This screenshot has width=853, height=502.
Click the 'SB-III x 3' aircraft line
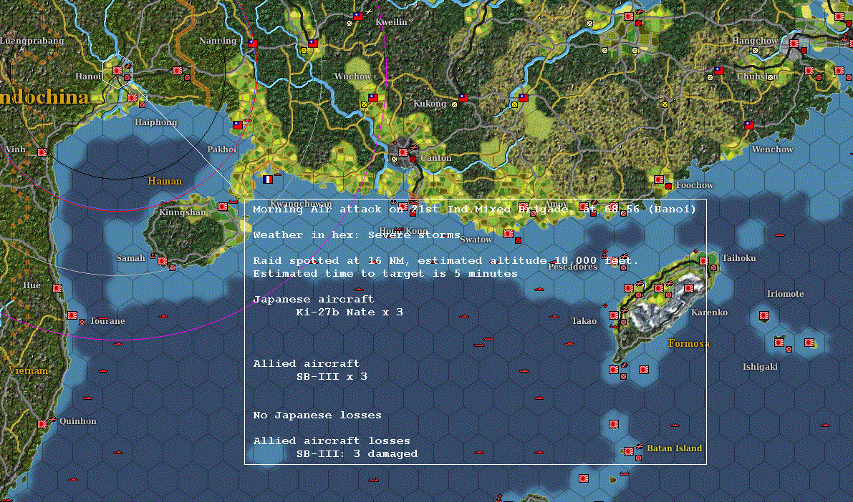click(332, 376)
